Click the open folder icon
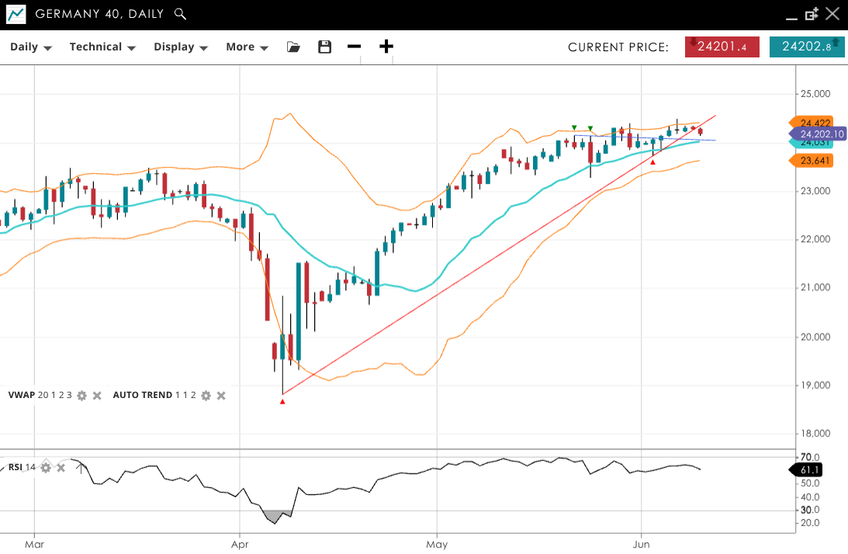This screenshot has width=848, height=554. click(293, 47)
